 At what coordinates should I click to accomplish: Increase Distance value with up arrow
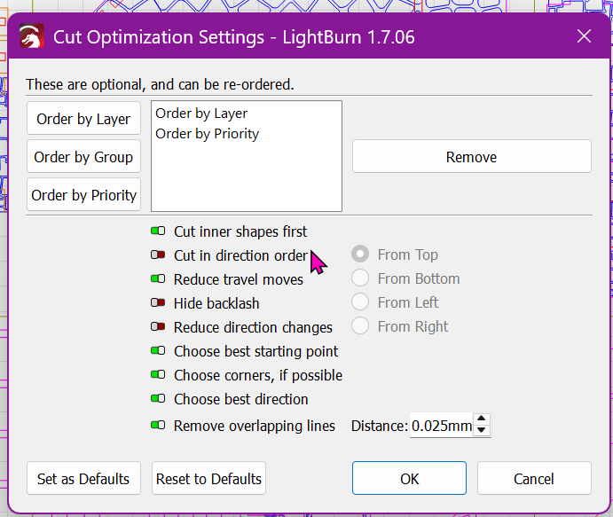click(x=482, y=419)
